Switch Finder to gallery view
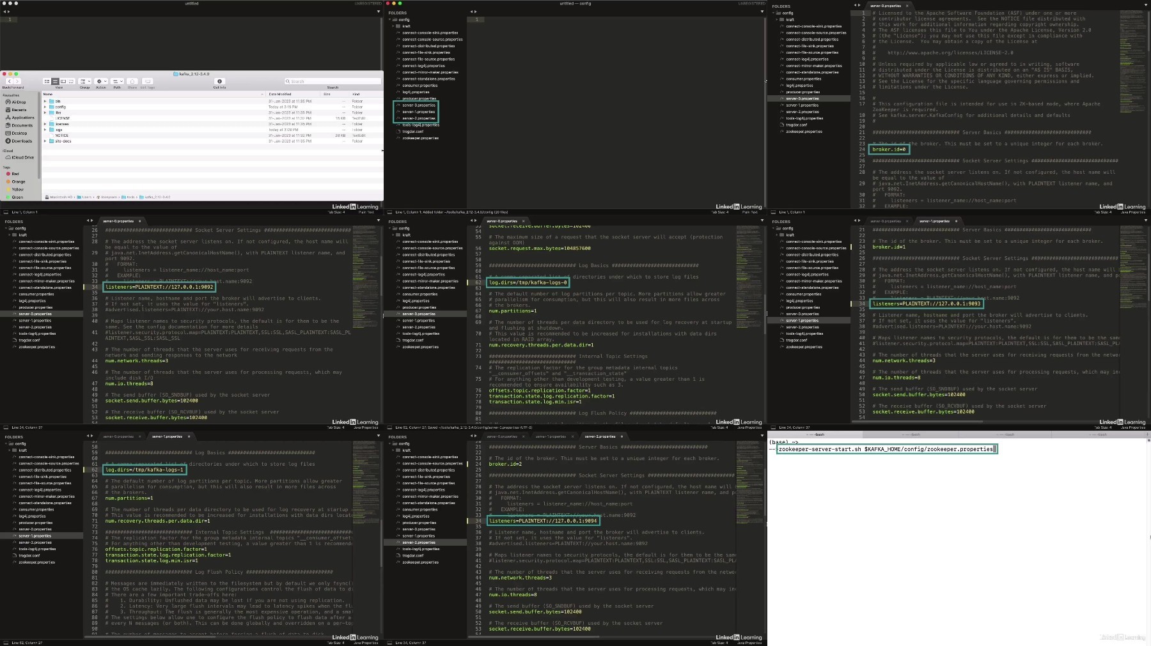Image resolution: width=1151 pixels, height=646 pixels. pyautogui.click(x=71, y=81)
